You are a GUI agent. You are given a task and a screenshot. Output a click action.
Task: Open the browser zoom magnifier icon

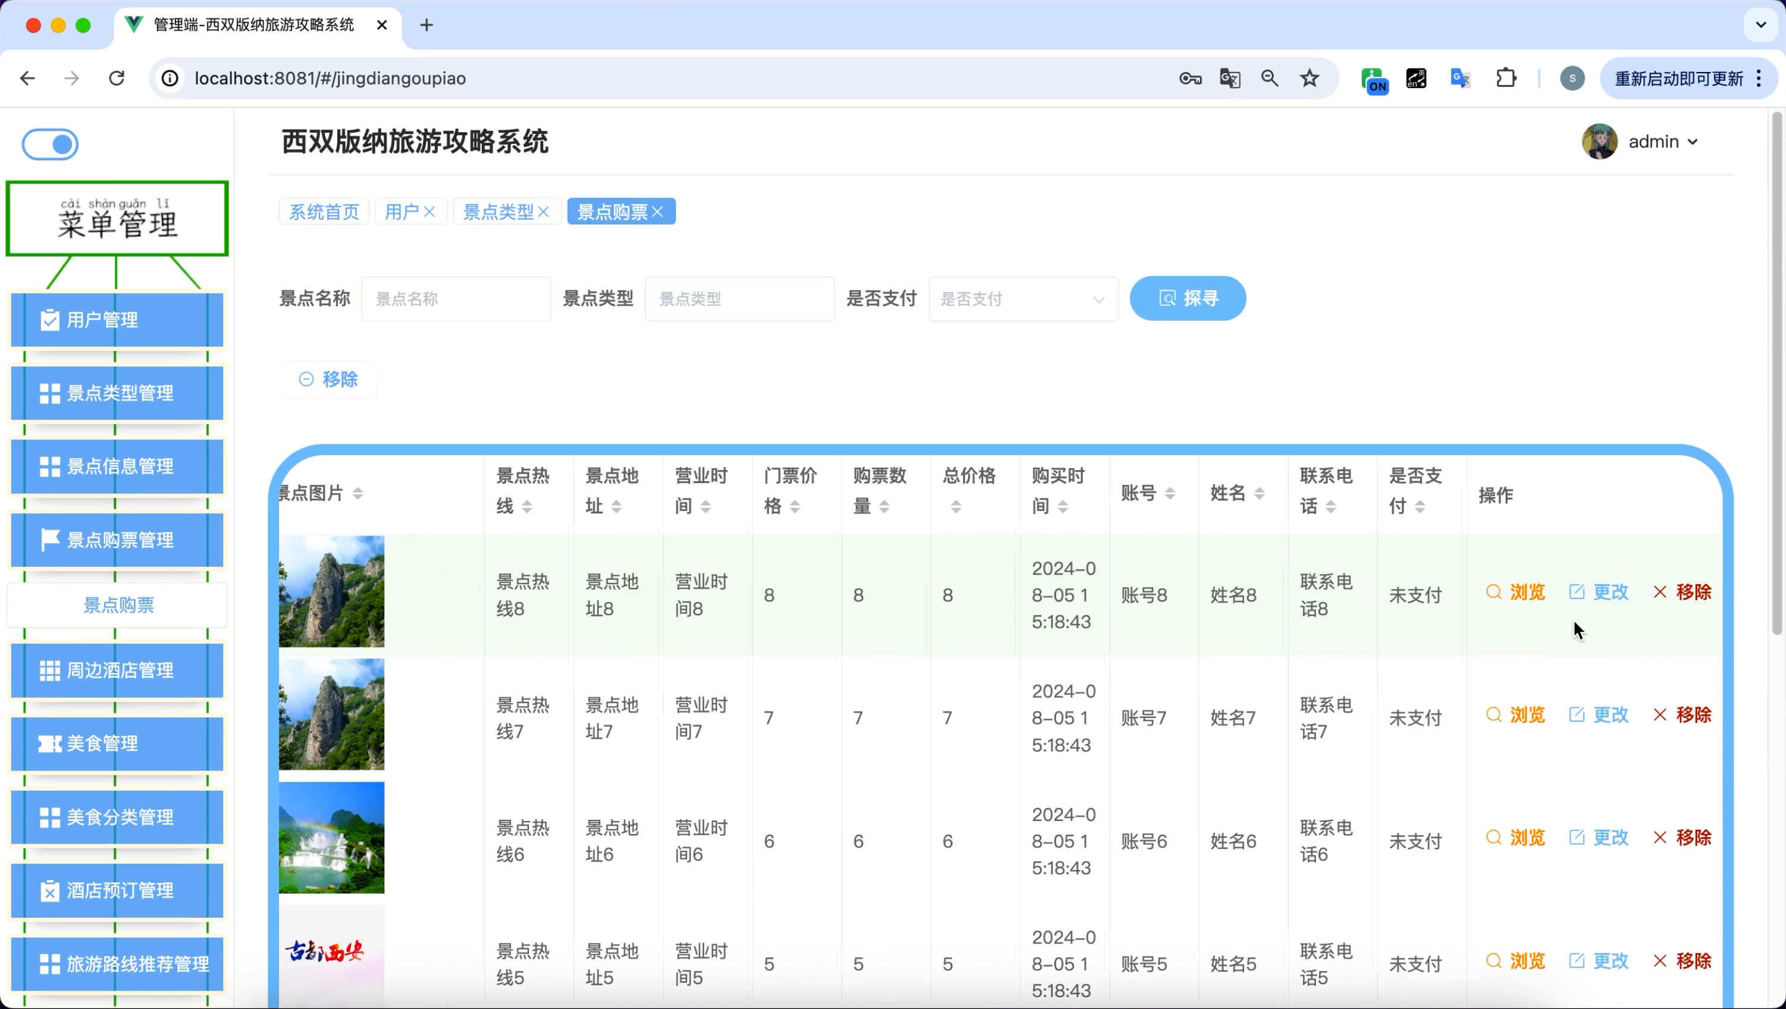pos(1270,79)
